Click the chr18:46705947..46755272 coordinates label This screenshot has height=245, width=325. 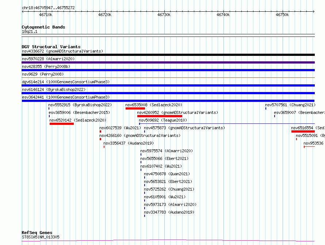[48, 8]
